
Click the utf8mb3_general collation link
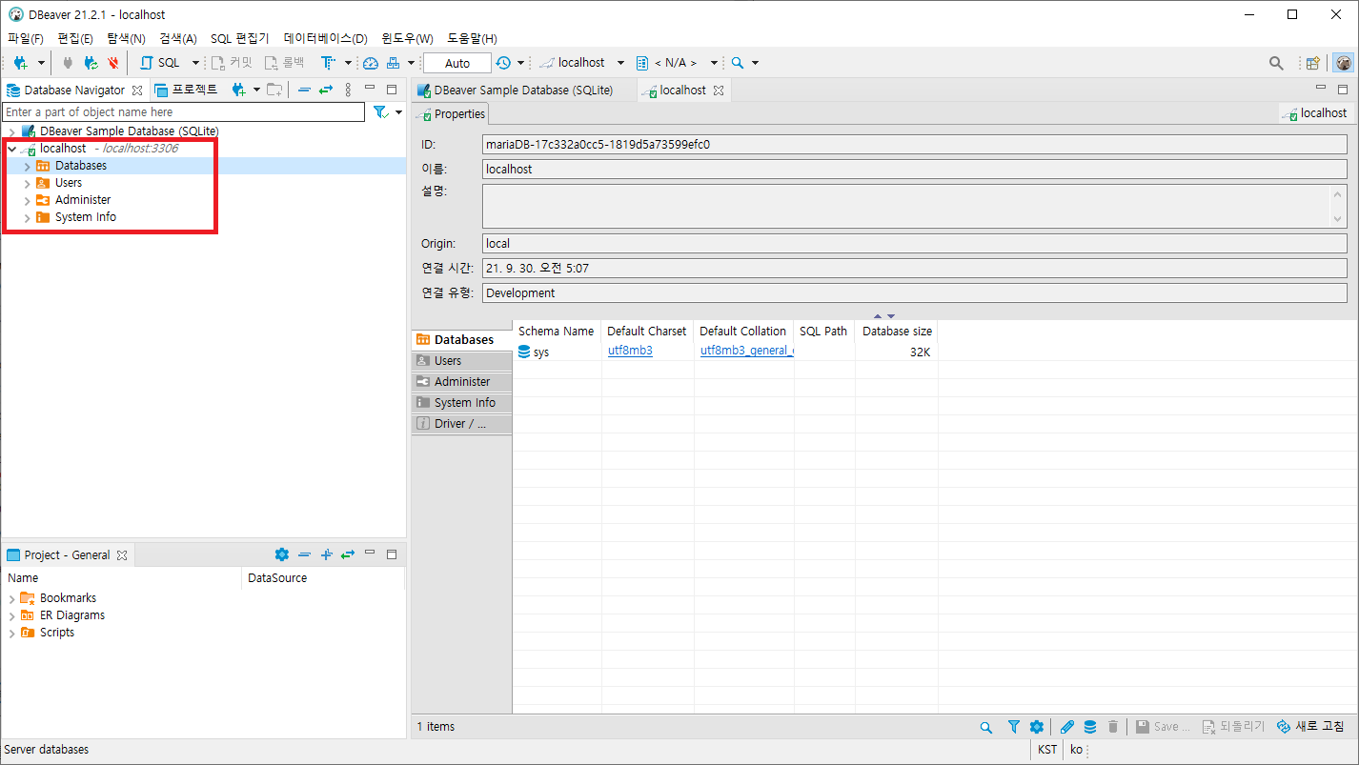[x=747, y=351]
